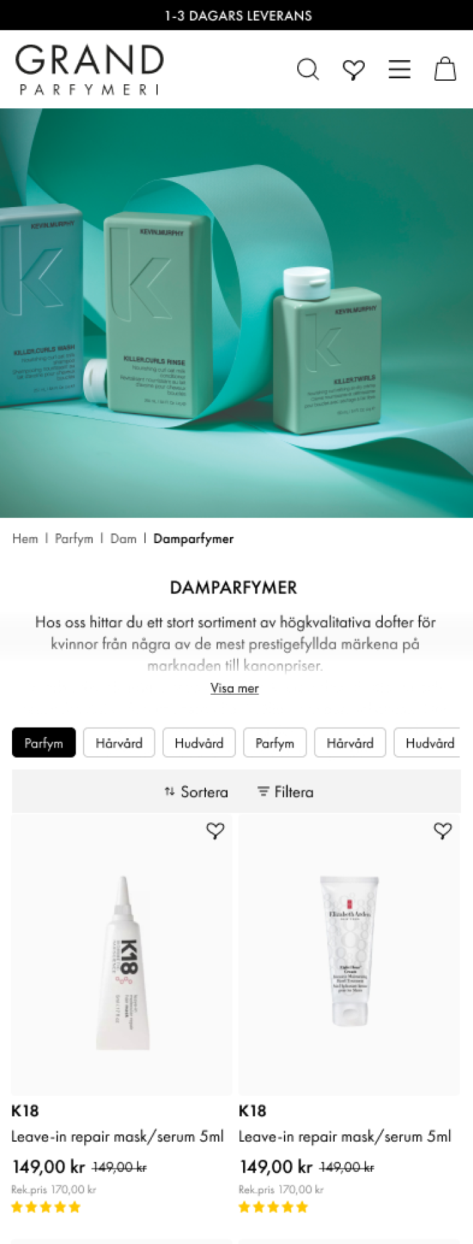Go to Hem breadcrumb link
The width and height of the screenshot is (473, 1244).
coord(25,538)
